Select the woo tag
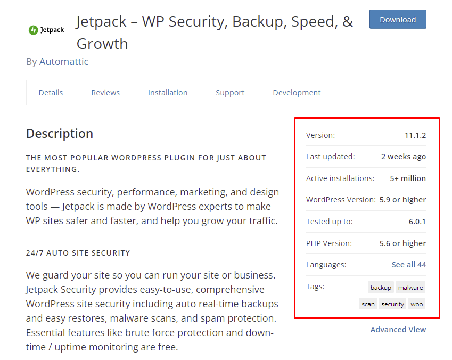Viewport: 452px width, 360px height. coord(416,304)
